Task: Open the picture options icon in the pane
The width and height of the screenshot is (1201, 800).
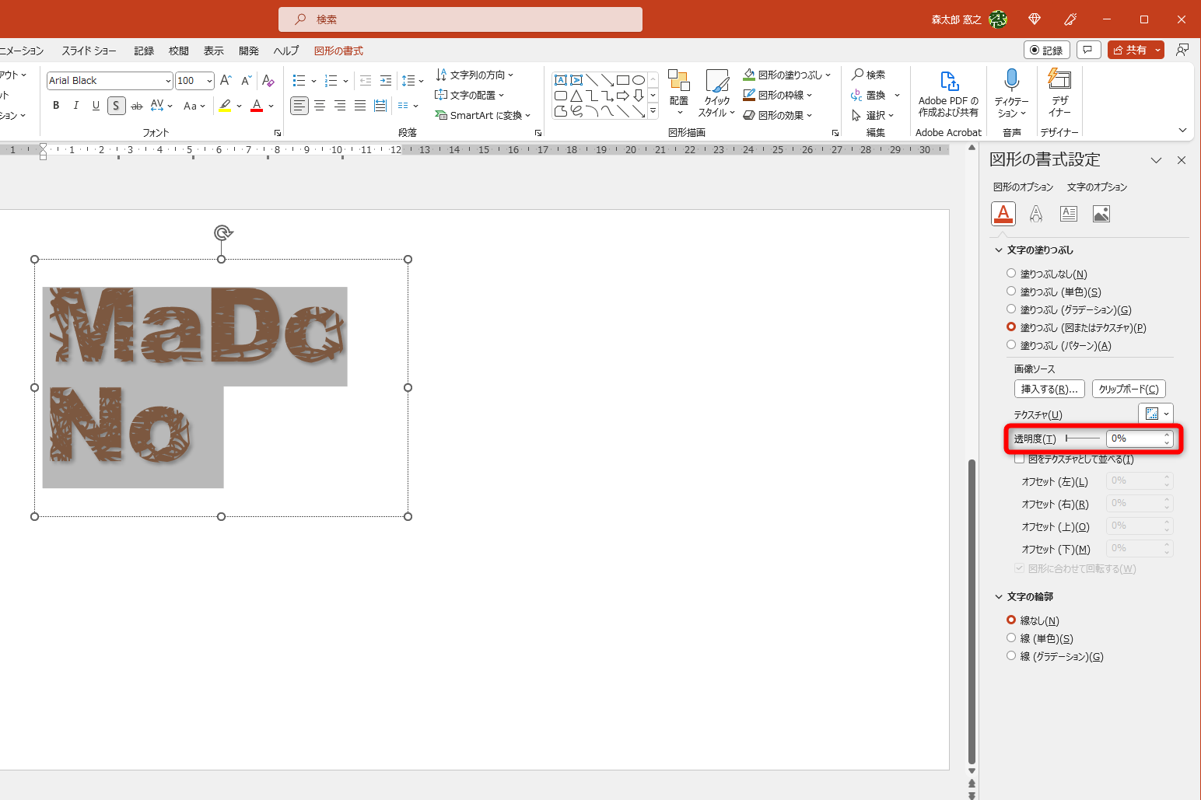Action: click(1101, 214)
